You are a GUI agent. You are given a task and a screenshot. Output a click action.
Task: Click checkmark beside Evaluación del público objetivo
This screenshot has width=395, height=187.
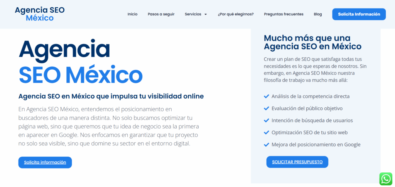266,109
